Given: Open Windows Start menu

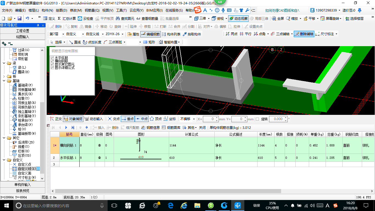Looking at the screenshot, I should 6,205.
